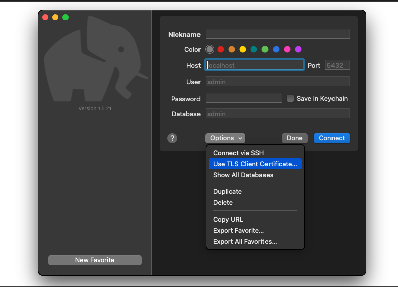Select Export All Favorites menu entry
This screenshot has height=287, width=398.
tap(245, 241)
